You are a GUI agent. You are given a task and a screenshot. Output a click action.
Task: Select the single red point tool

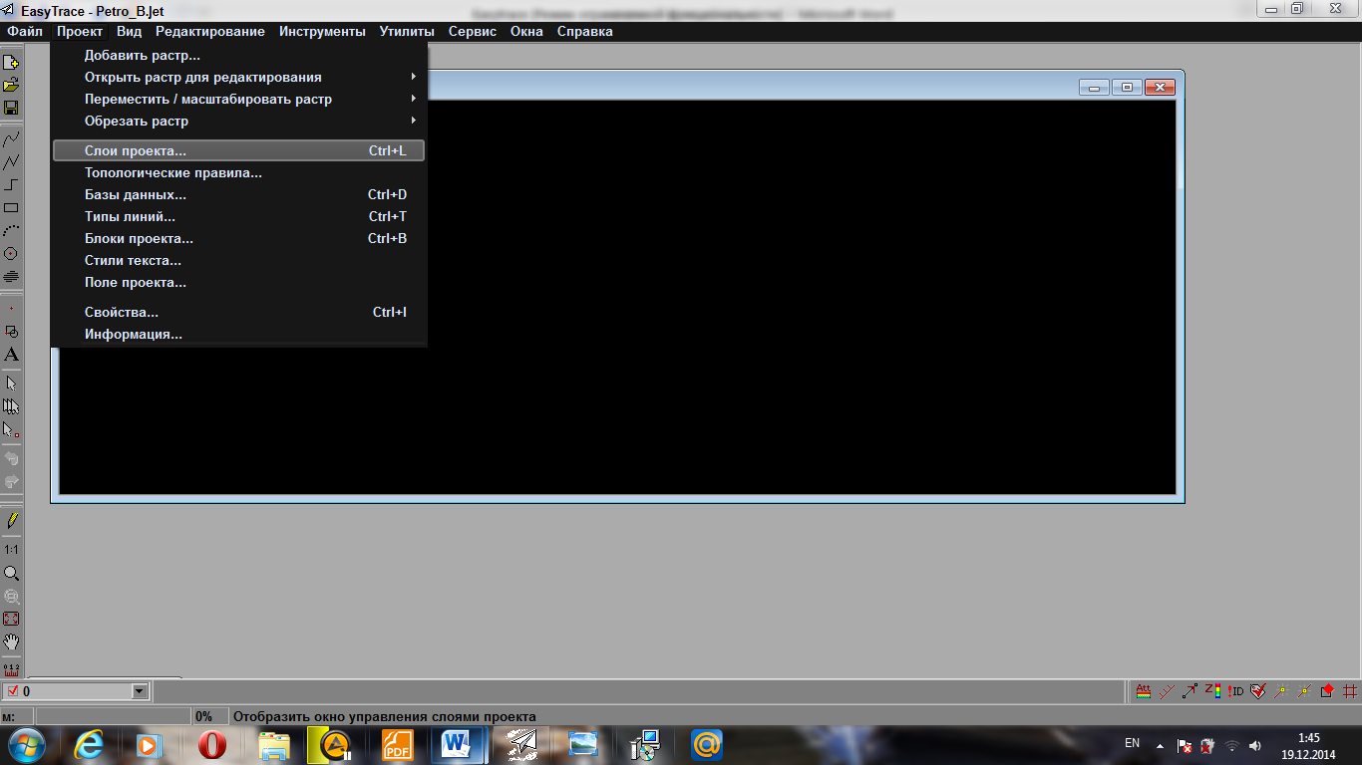[x=11, y=309]
